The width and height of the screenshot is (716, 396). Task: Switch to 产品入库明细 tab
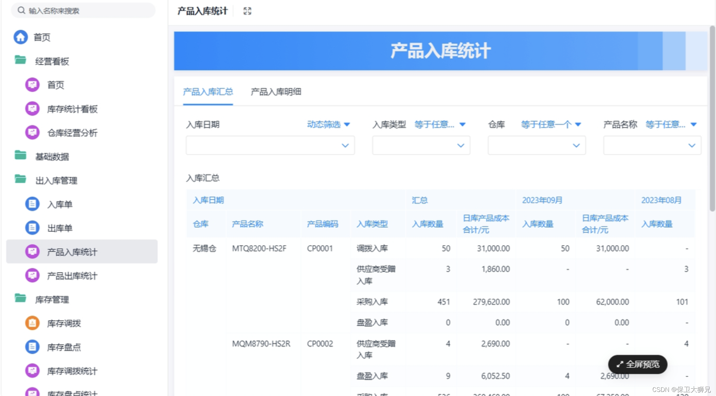click(x=276, y=92)
